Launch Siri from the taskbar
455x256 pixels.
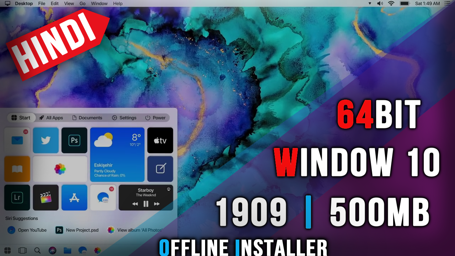click(x=52, y=250)
